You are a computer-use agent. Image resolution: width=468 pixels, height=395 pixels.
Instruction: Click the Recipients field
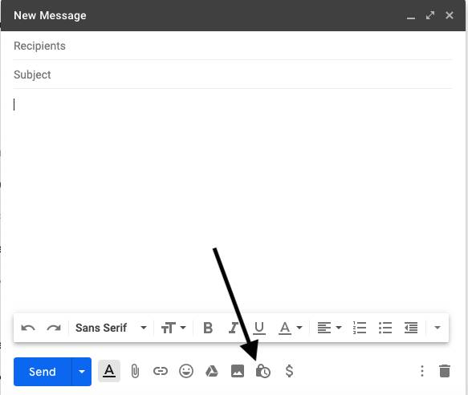click(x=233, y=46)
